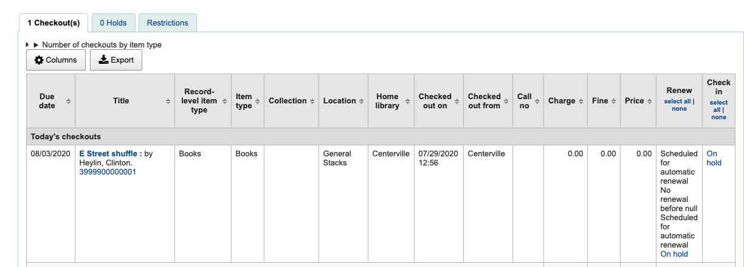The width and height of the screenshot is (744, 267).
Task: Select the 1 Checkout(s) tab
Action: coord(53,23)
